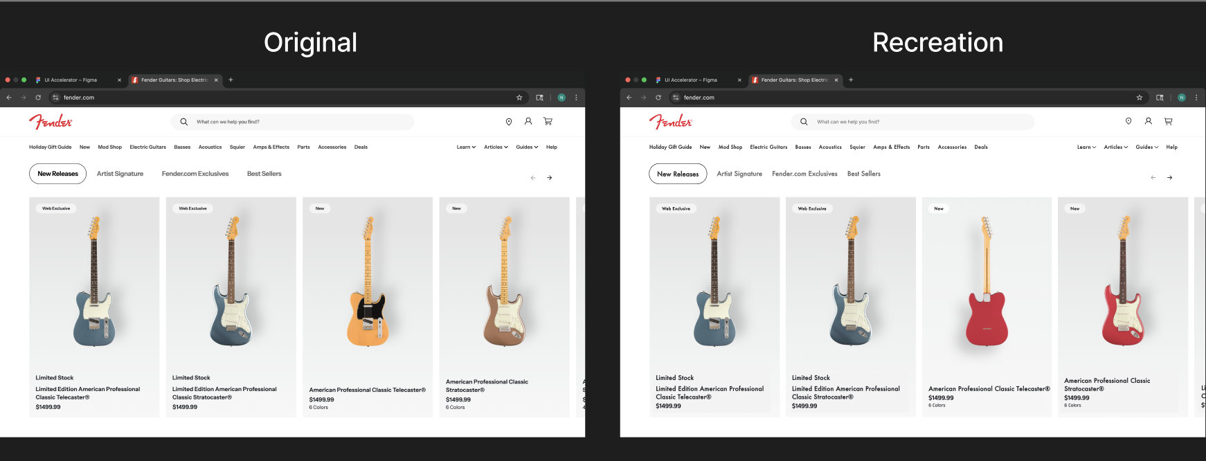This screenshot has height=461, width=1206.
Task: Open Amps & Effects in Original navigation
Action: 271,147
